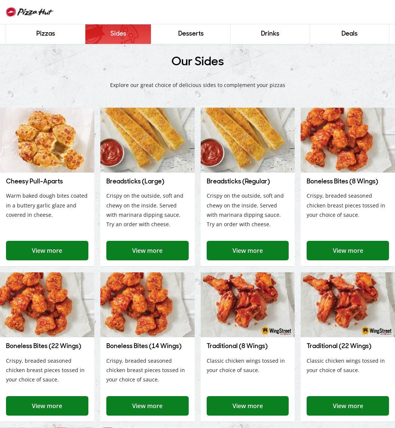View more for Breadsticks (Large)
Viewport: 395px width, 428px height.
tap(148, 250)
